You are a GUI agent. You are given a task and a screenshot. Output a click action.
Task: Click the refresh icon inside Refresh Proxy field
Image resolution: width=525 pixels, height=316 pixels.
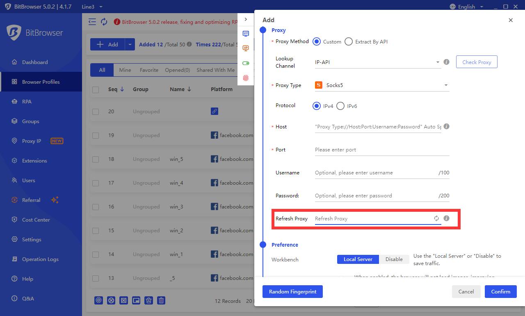click(436, 218)
